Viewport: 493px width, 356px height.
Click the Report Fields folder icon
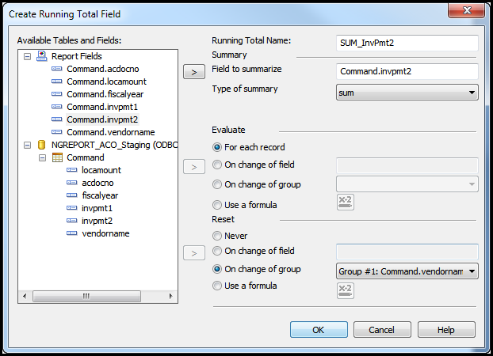[41, 56]
